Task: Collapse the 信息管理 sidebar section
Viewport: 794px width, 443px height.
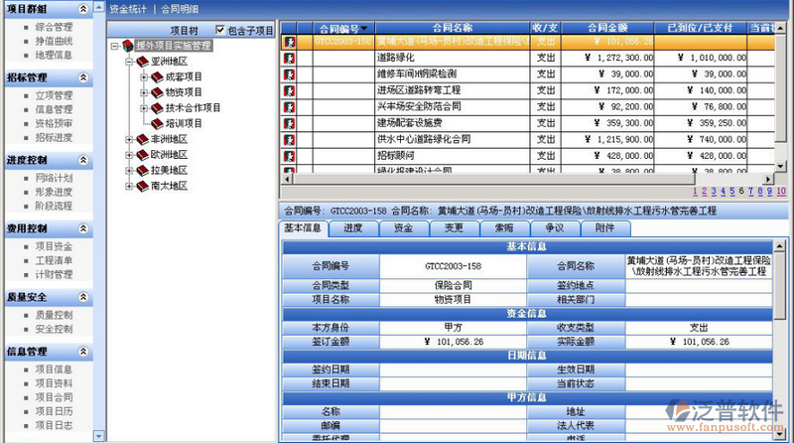Action: tap(83, 352)
